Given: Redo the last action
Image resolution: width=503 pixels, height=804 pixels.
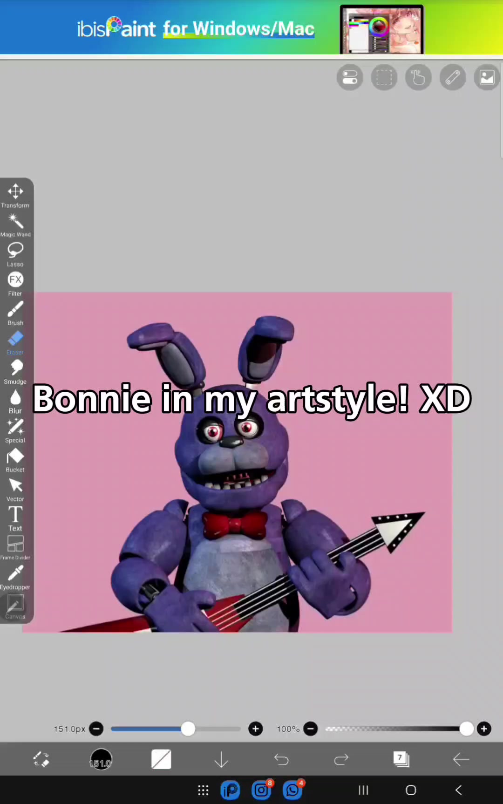Looking at the screenshot, I should click(x=341, y=759).
